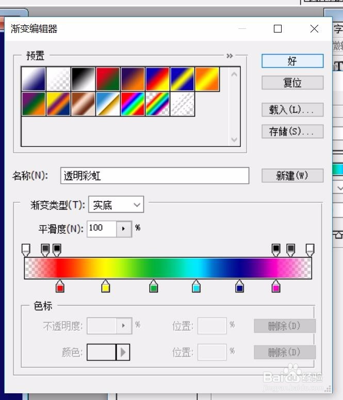This screenshot has height=400, width=343.
Task: Click the presets scrollbar down arrow
Action: pyautogui.click(x=234, y=139)
